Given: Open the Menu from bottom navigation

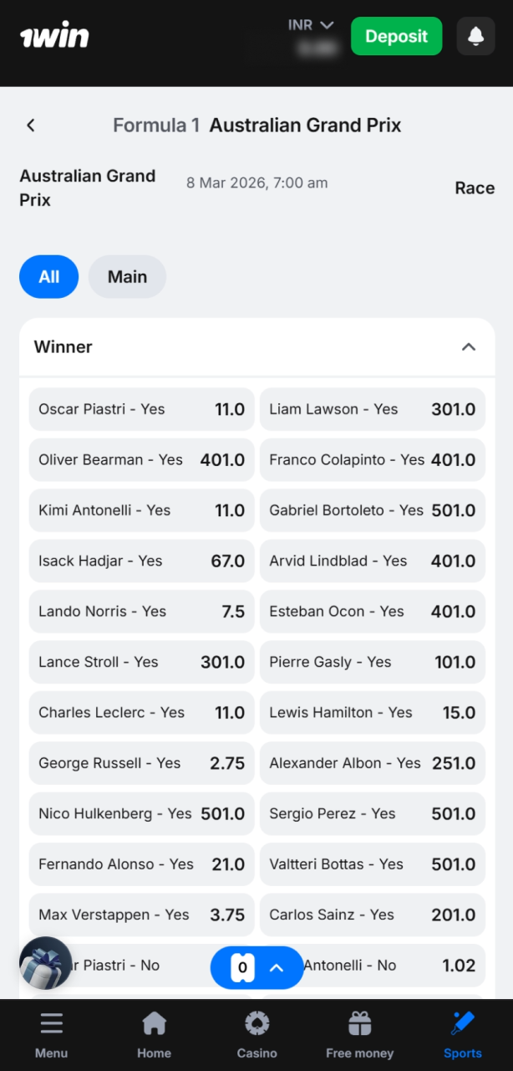Looking at the screenshot, I should click(x=51, y=1033).
